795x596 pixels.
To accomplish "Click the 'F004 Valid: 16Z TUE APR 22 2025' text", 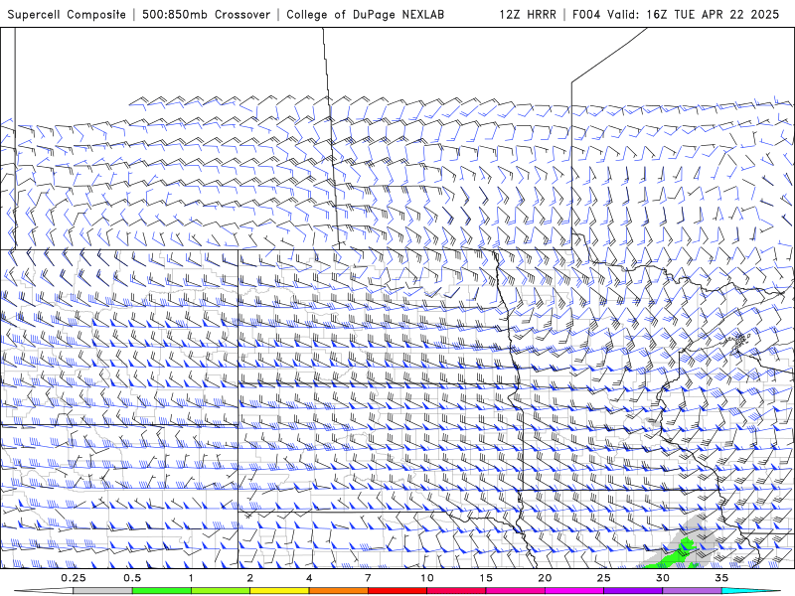I will point(676,14).
